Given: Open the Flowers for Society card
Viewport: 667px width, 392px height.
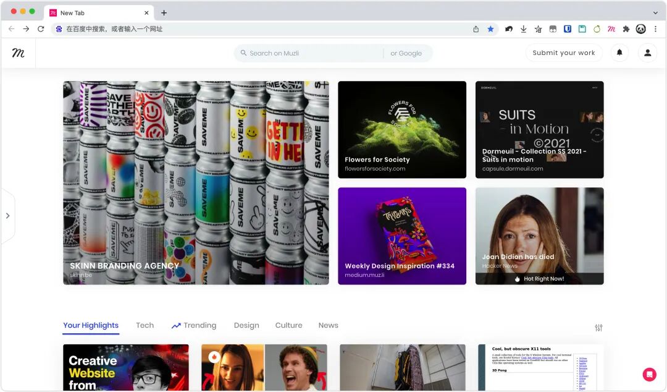Looking at the screenshot, I should (402, 129).
